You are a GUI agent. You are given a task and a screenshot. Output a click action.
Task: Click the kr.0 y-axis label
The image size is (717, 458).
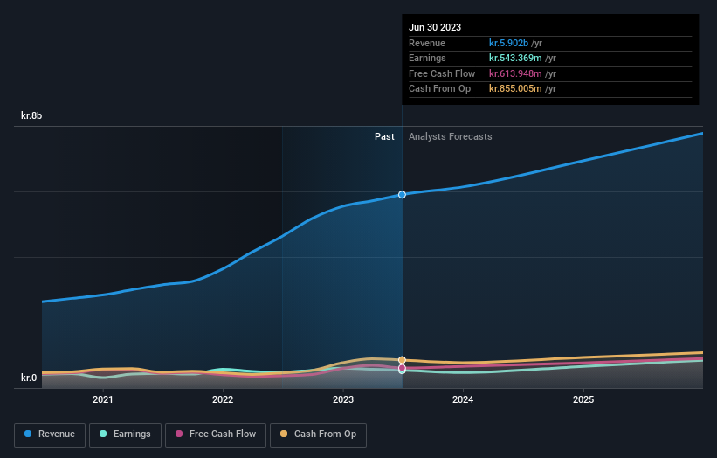29,378
